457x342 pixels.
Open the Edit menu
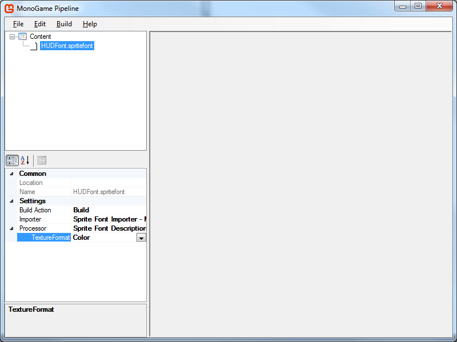click(x=40, y=24)
